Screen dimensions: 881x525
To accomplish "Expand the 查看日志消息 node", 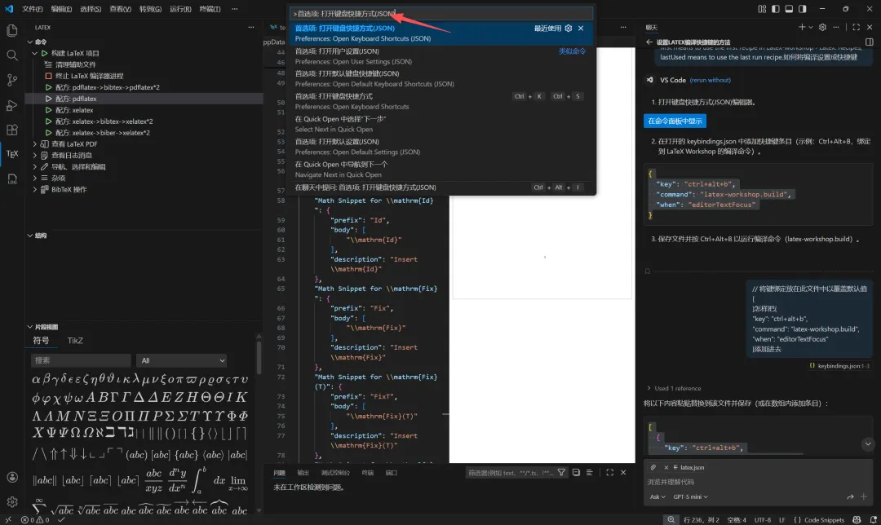I will click(x=35, y=156).
